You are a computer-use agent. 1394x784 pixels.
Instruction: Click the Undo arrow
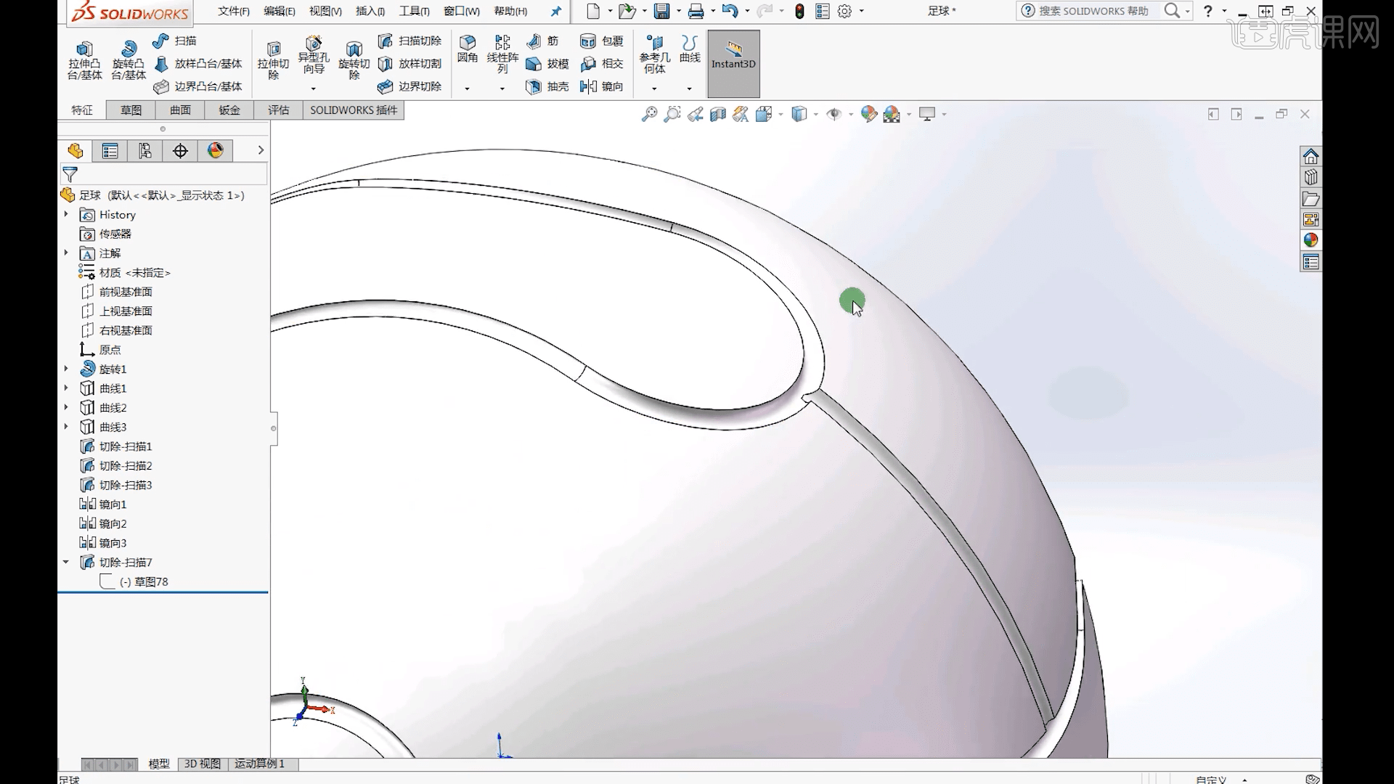tap(730, 11)
